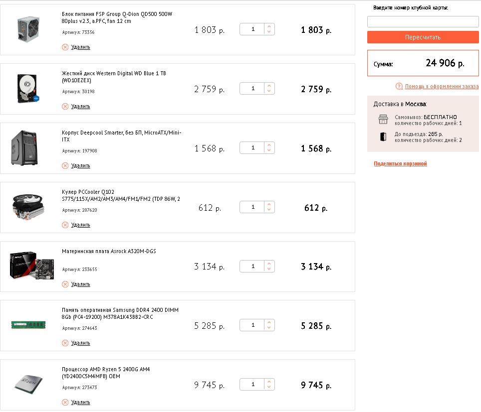Image resolution: width=481 pixels, height=412 pixels.
Task: Click remove icon for Western Digital hard drive
Action: pyautogui.click(x=65, y=106)
